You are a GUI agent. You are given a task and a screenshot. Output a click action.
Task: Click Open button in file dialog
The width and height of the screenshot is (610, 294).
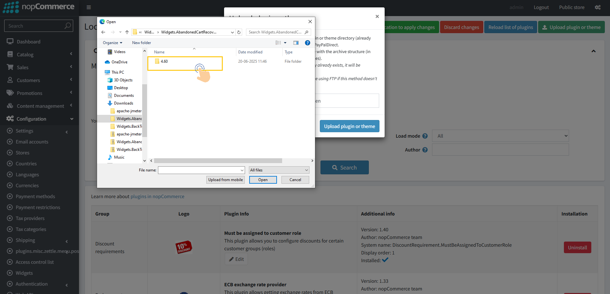(263, 180)
